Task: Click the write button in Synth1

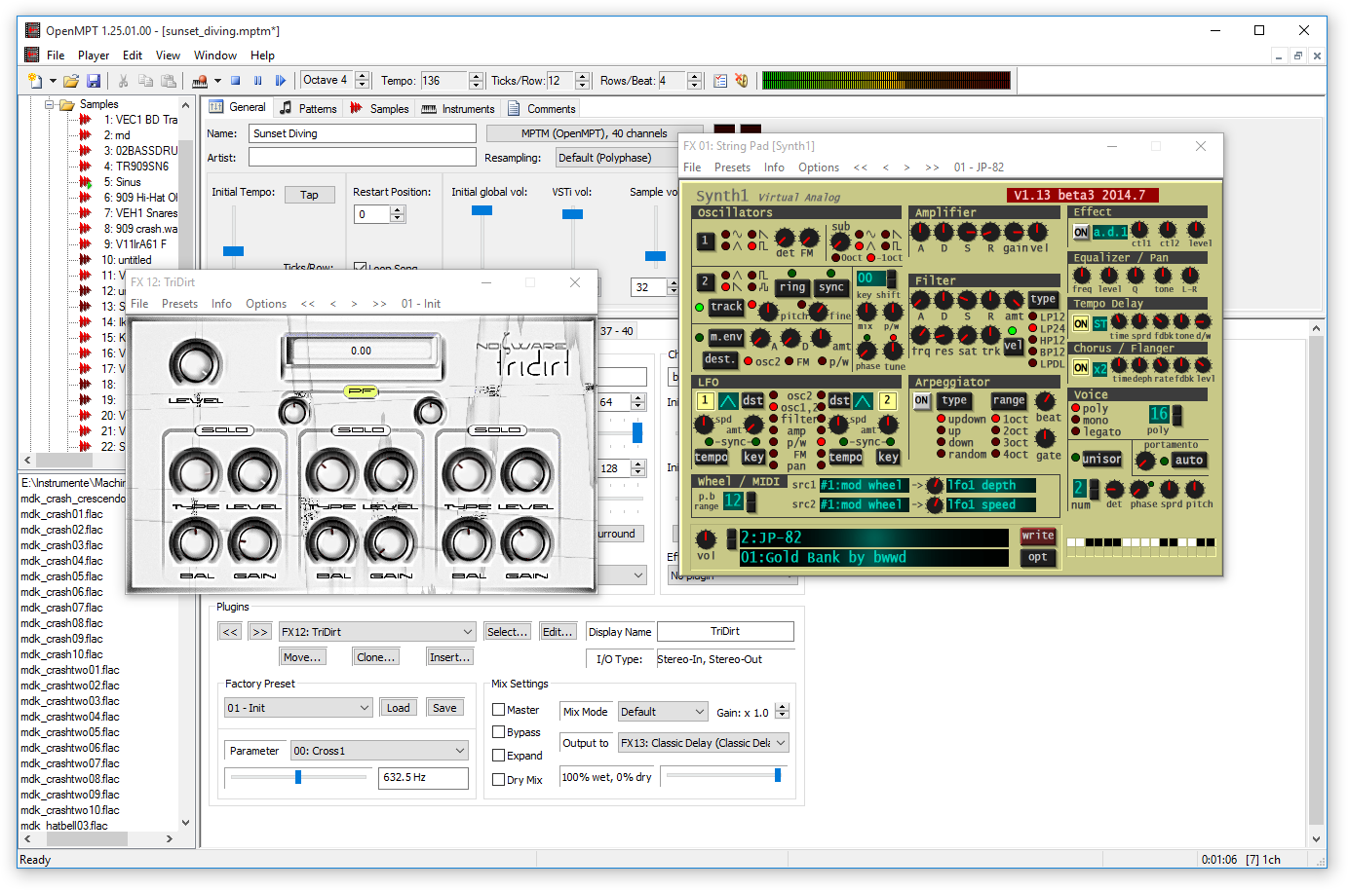Action: pos(1038,536)
